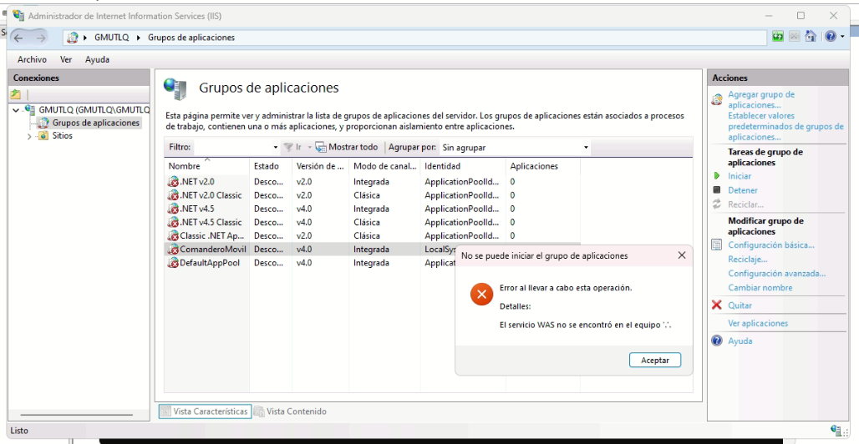Select the DefaultAppPool row name

tap(210, 263)
